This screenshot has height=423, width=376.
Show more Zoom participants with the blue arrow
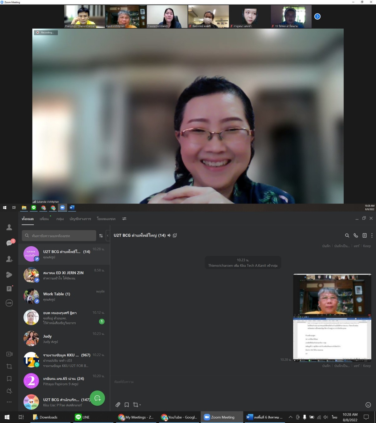[x=317, y=17]
